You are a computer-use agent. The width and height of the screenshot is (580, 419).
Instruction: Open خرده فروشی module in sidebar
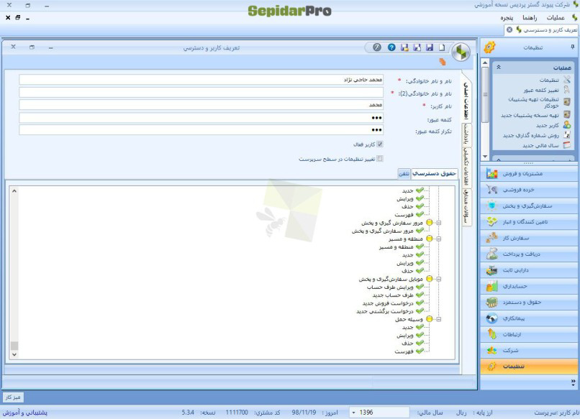(x=528, y=190)
